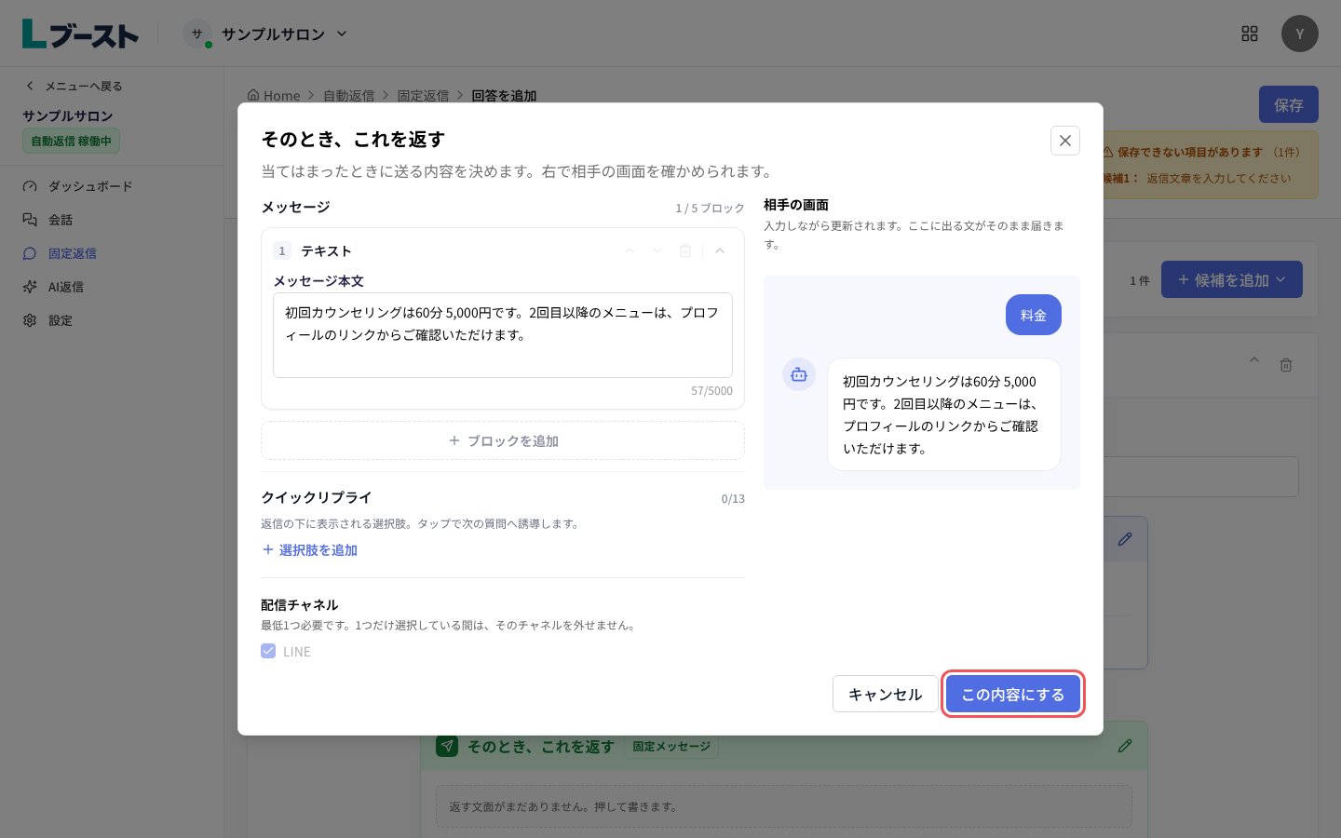Click the 選択肢を追加 link
The height and width of the screenshot is (838, 1341).
pos(310,550)
